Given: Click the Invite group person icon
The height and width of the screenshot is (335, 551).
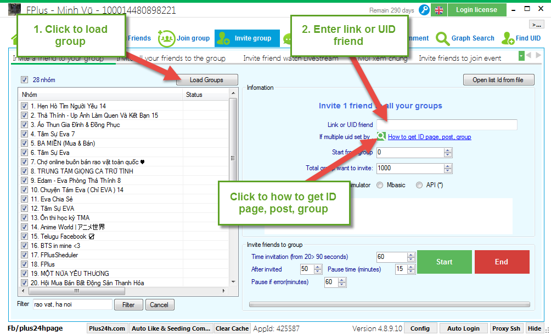Looking at the screenshot, I should [x=223, y=38].
